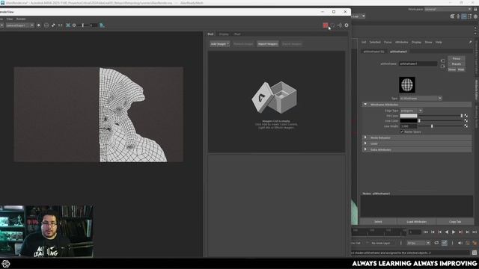Click the pin icon in Attribute Editor menu row
Screen dimensions: 479x269
click(x=470, y=42)
